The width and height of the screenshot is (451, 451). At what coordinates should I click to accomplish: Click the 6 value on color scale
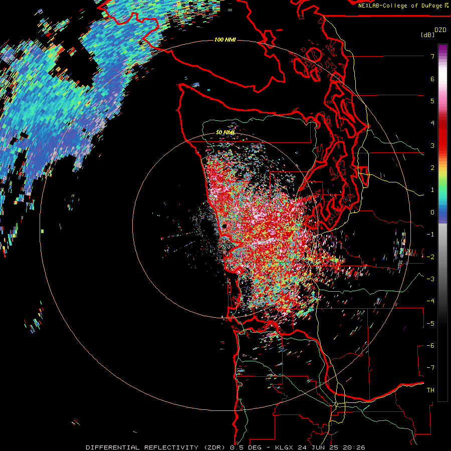[432, 79]
